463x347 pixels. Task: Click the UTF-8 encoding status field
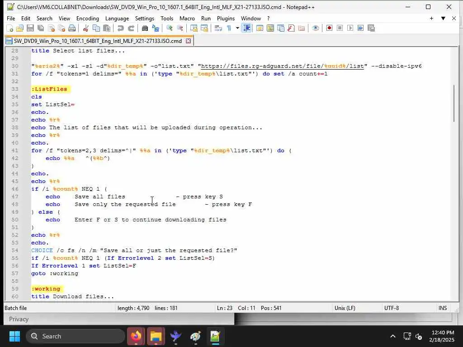[391, 308]
